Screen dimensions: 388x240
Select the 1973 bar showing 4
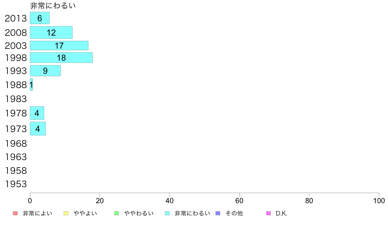click(x=38, y=128)
